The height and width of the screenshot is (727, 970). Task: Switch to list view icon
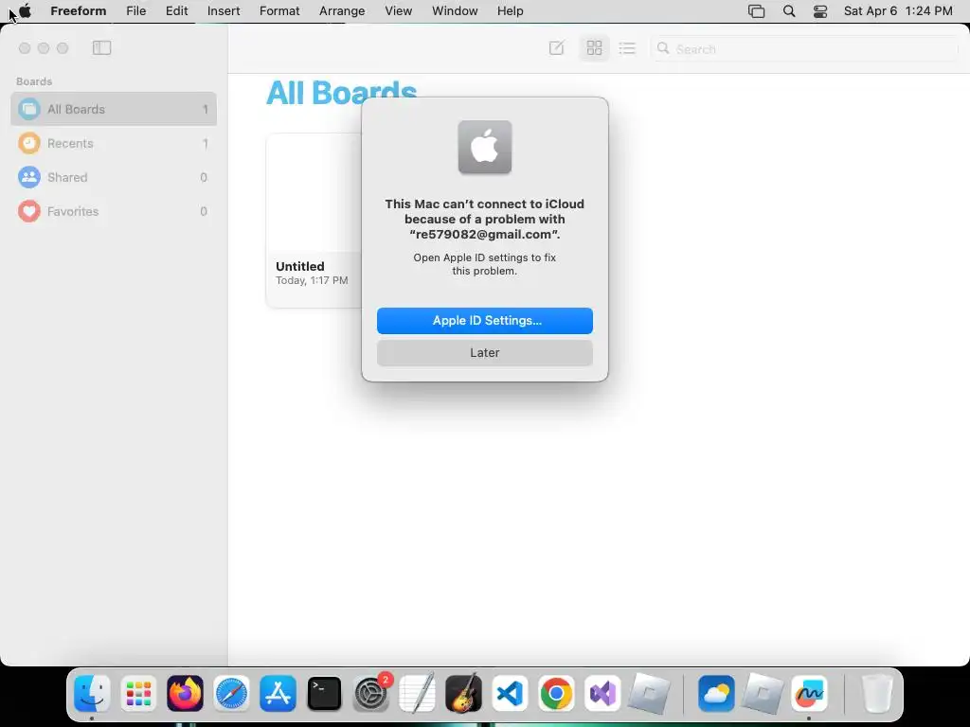(x=627, y=47)
